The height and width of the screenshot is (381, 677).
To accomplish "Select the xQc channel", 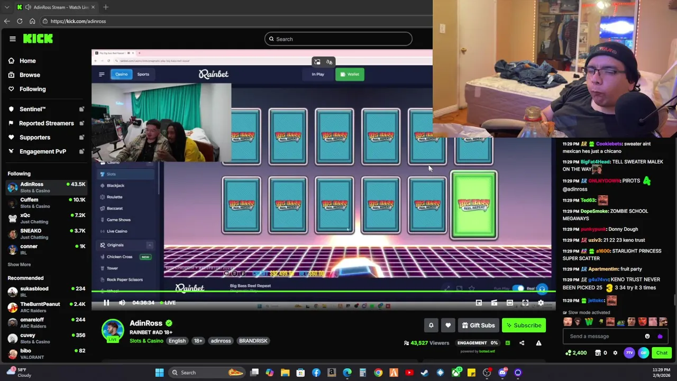I will [46, 218].
